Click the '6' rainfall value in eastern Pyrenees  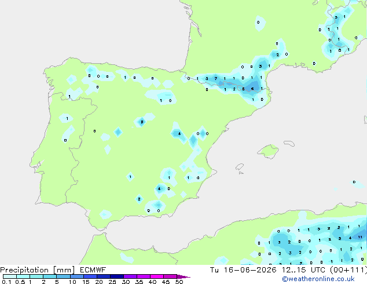tap(252, 89)
